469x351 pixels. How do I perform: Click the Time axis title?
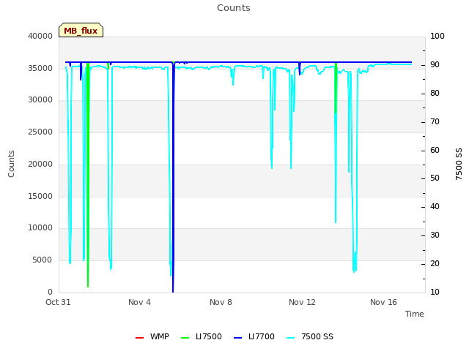click(x=415, y=314)
